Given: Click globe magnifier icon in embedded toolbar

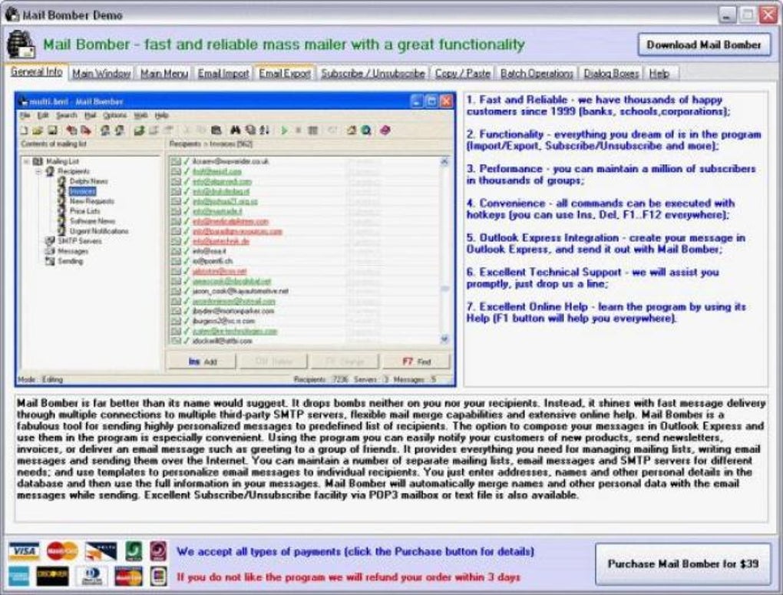Looking at the screenshot, I should click(366, 131).
